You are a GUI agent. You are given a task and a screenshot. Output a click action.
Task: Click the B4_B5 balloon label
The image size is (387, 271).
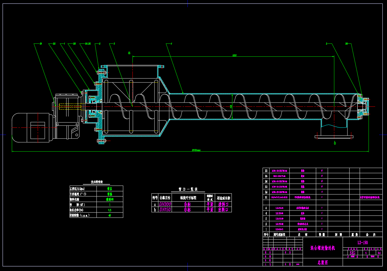pyautogui.click(x=88, y=44)
